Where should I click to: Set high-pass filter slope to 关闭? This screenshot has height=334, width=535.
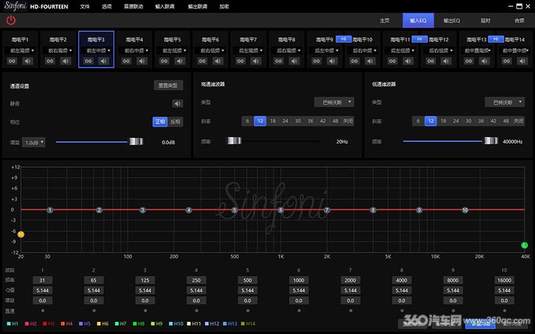click(x=348, y=121)
